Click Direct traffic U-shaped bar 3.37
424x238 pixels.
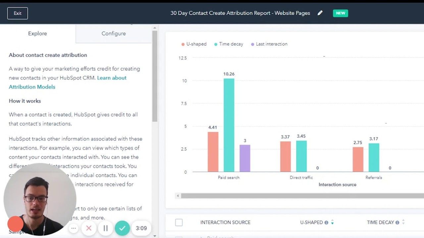click(286, 156)
